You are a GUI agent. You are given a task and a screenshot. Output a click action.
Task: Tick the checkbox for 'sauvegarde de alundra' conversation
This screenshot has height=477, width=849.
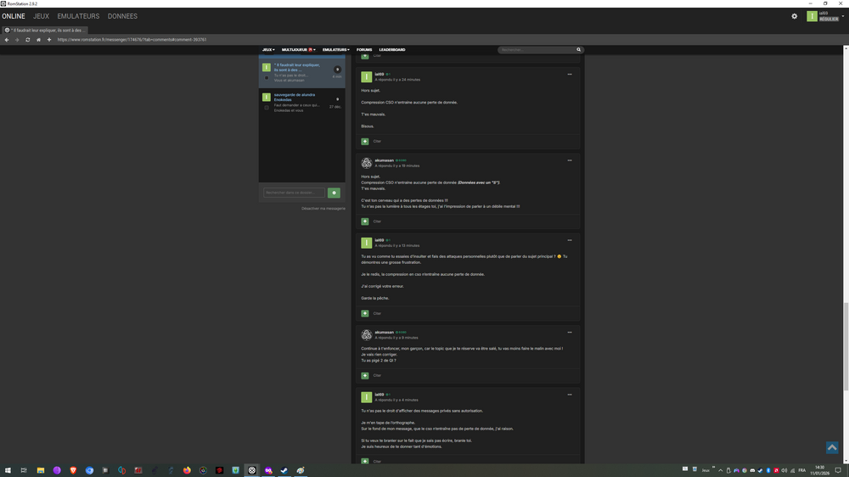(x=267, y=108)
